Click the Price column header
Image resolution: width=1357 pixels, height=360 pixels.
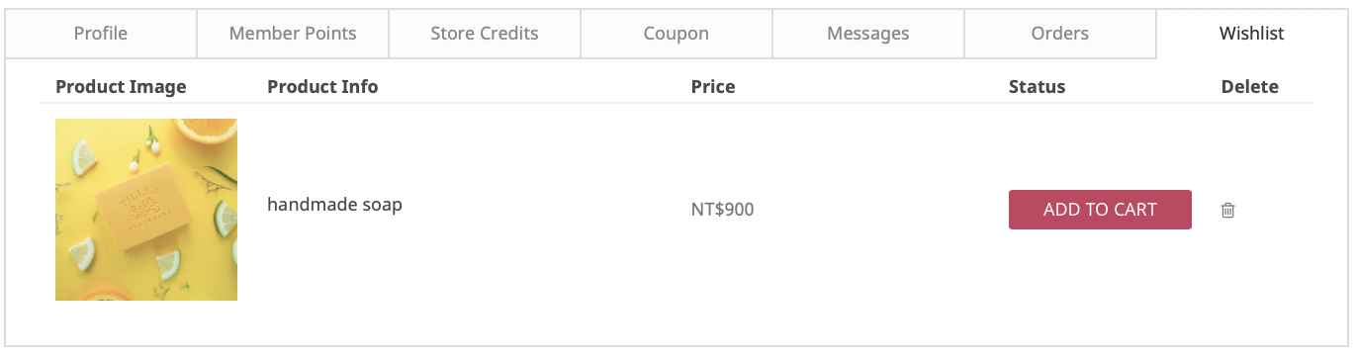(713, 87)
